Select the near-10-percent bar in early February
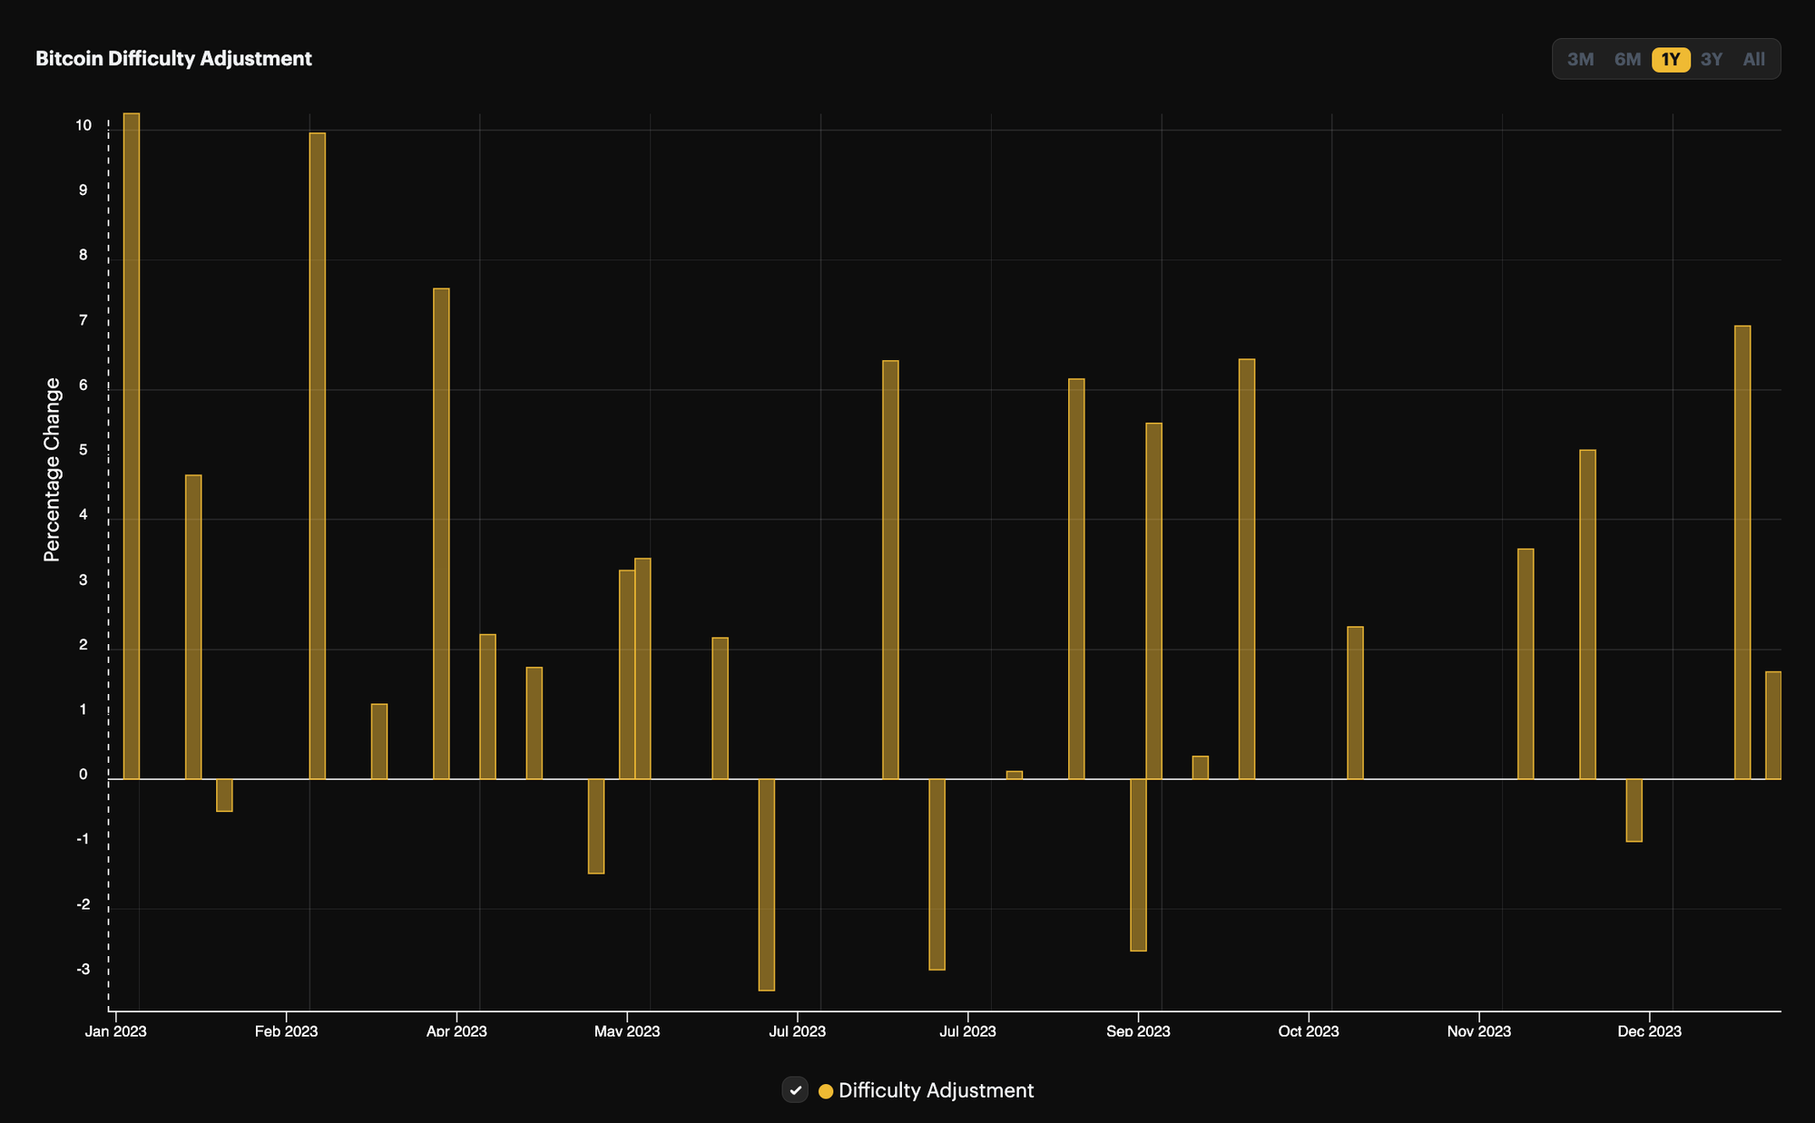1815x1123 pixels. click(318, 456)
